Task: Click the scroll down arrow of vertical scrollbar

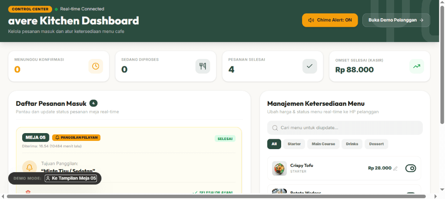Action: (442, 189)
